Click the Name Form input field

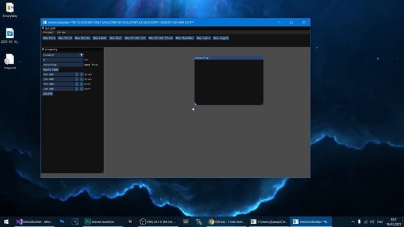pyautogui.click(x=63, y=64)
